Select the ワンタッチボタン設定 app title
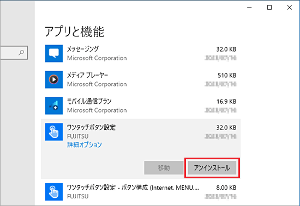 [91, 127]
